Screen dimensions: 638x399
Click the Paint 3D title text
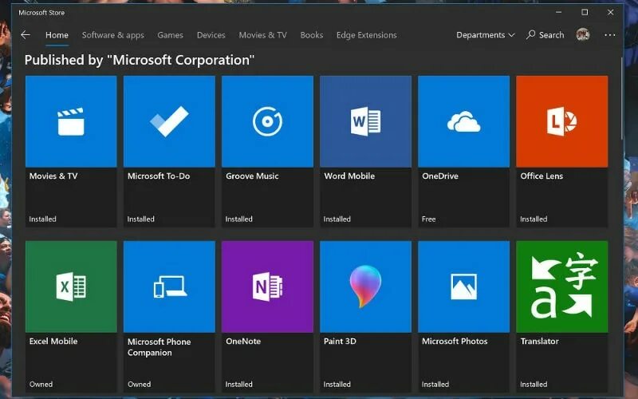click(x=341, y=342)
